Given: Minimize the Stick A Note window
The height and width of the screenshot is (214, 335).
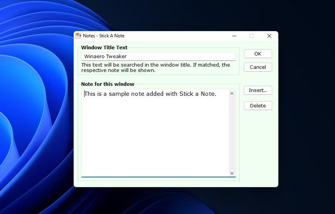Looking at the screenshot, I should [234, 36].
